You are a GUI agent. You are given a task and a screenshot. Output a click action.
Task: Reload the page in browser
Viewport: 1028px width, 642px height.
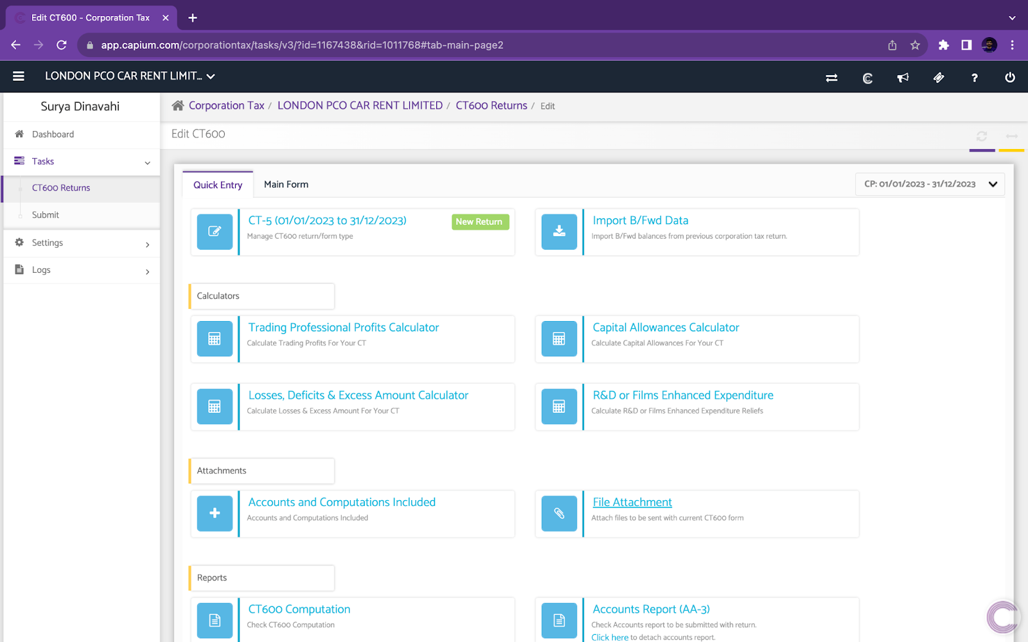pyautogui.click(x=62, y=45)
